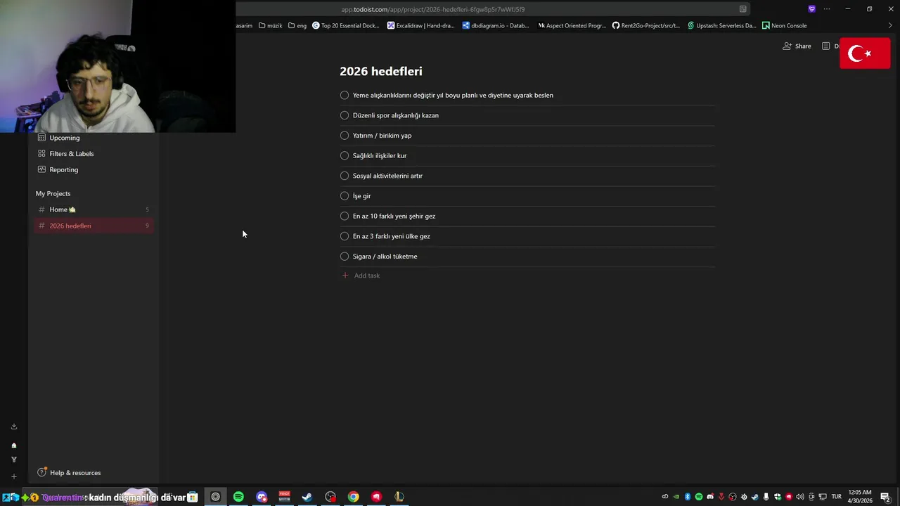900x506 pixels.
Task: Click the Add task plus icon
Action: pos(345,275)
